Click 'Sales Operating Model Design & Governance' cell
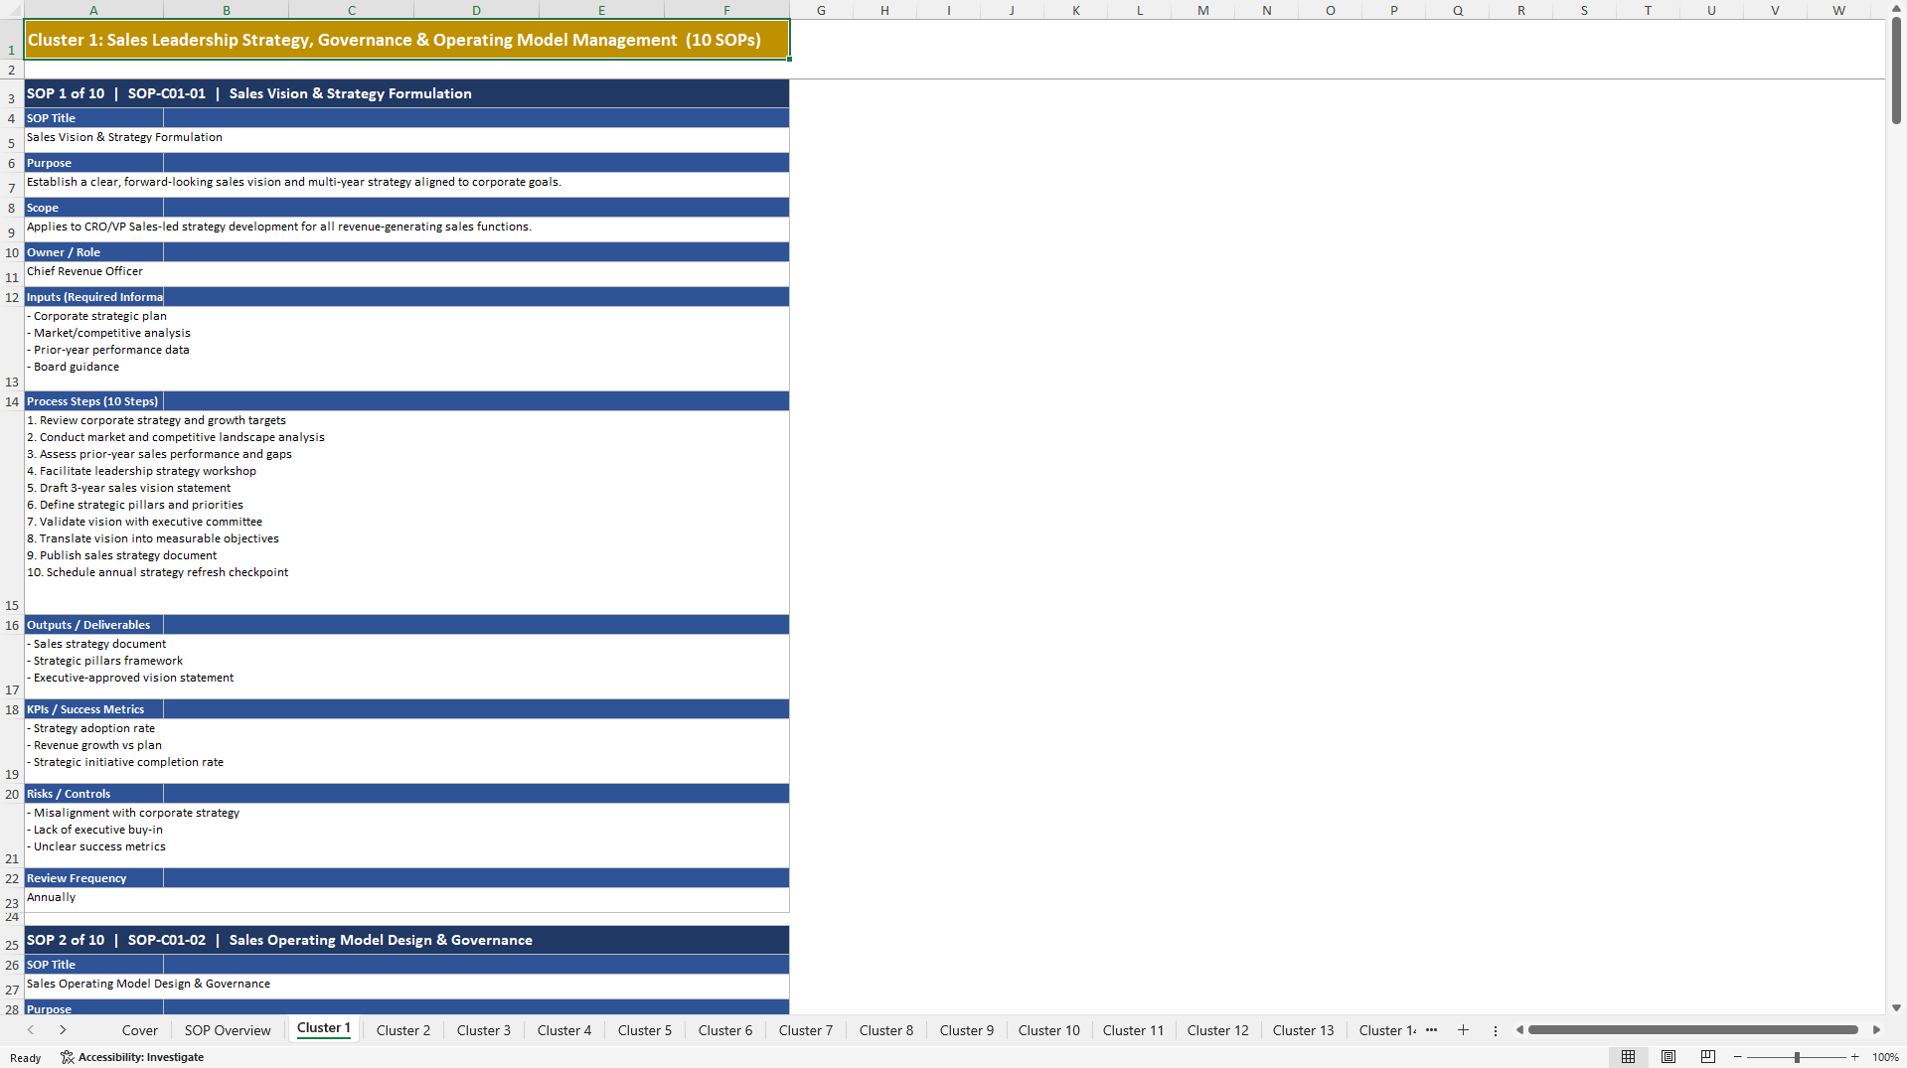This screenshot has height=1068, width=1907. coord(406,987)
